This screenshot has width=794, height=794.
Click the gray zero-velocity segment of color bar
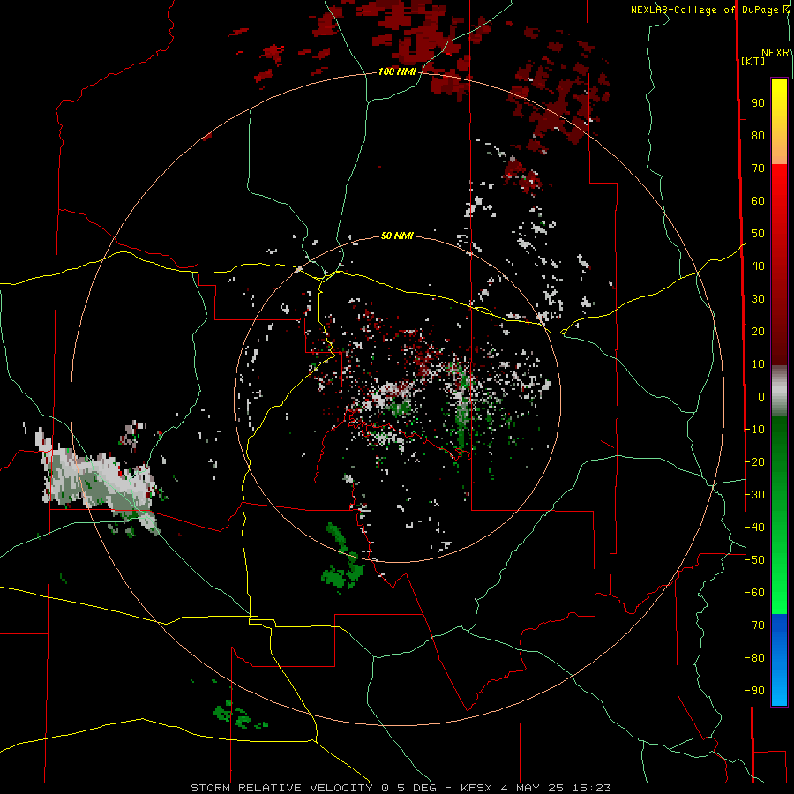[779, 391]
